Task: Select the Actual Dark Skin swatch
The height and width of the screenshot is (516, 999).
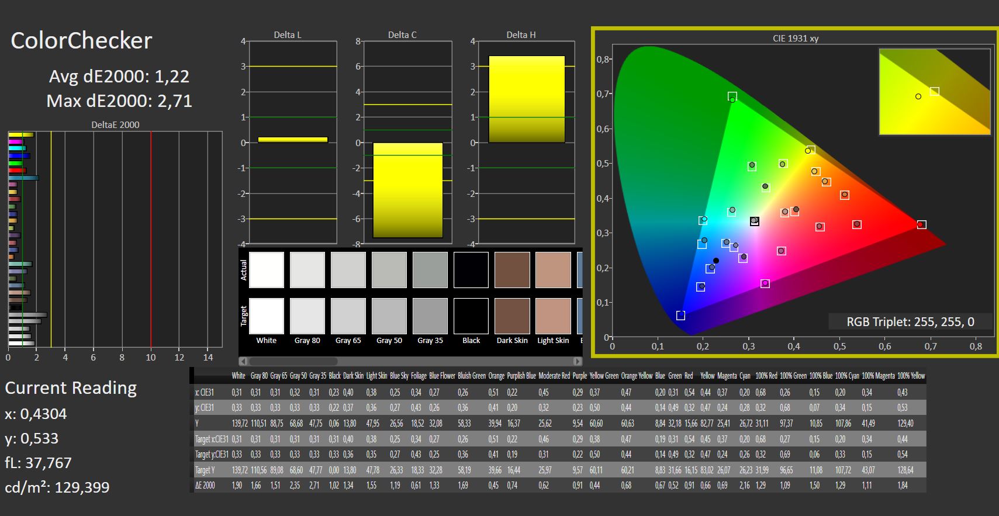Action: (x=512, y=270)
